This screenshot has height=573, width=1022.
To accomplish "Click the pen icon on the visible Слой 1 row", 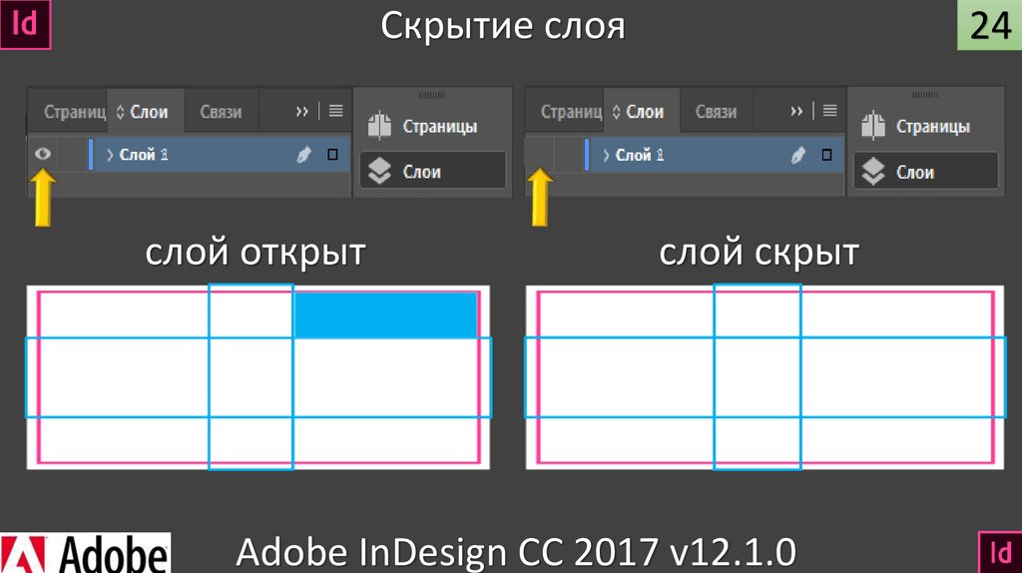I will tap(304, 155).
